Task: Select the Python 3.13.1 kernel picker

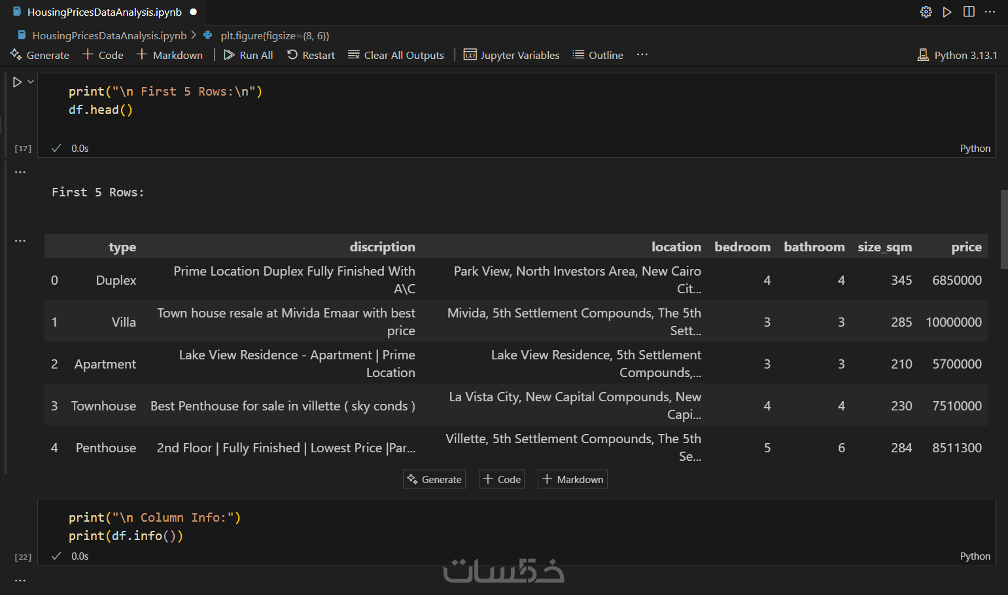Action: click(x=958, y=55)
